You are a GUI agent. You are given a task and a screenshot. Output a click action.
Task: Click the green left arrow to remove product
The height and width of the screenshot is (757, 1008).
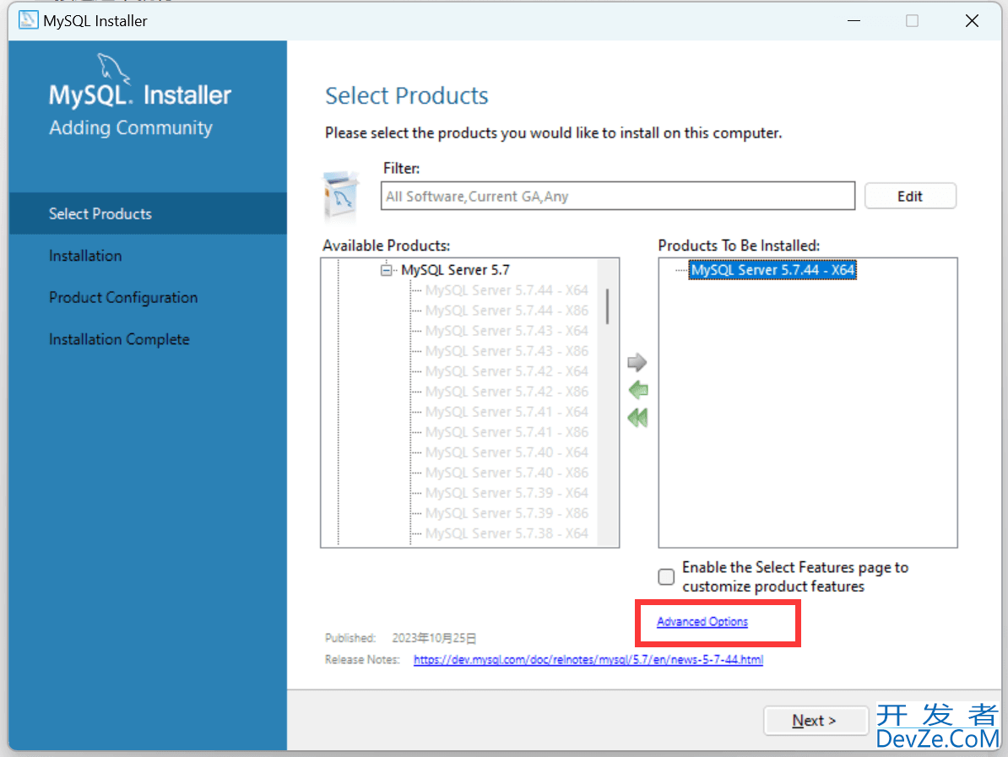click(x=637, y=390)
